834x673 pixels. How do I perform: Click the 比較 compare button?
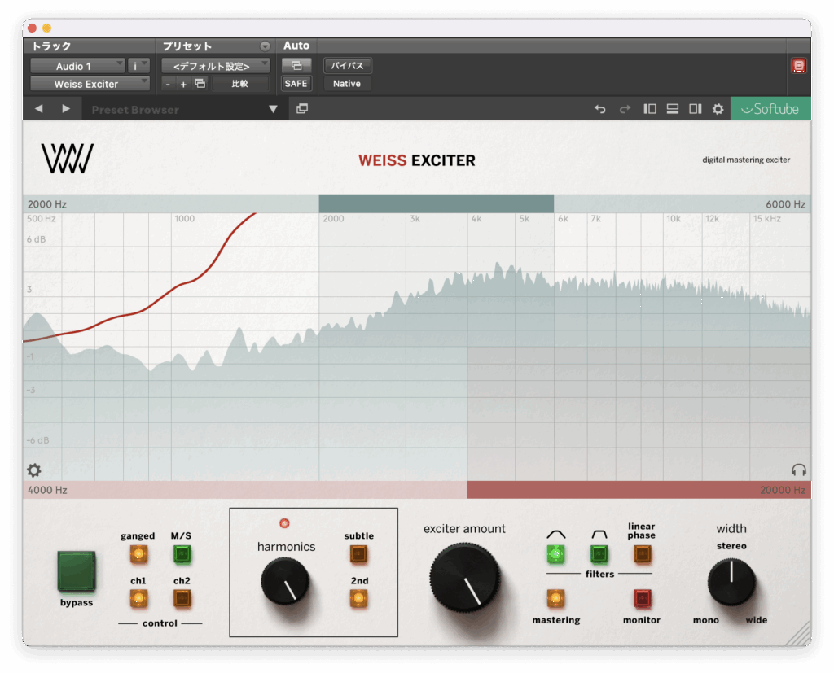(x=240, y=84)
